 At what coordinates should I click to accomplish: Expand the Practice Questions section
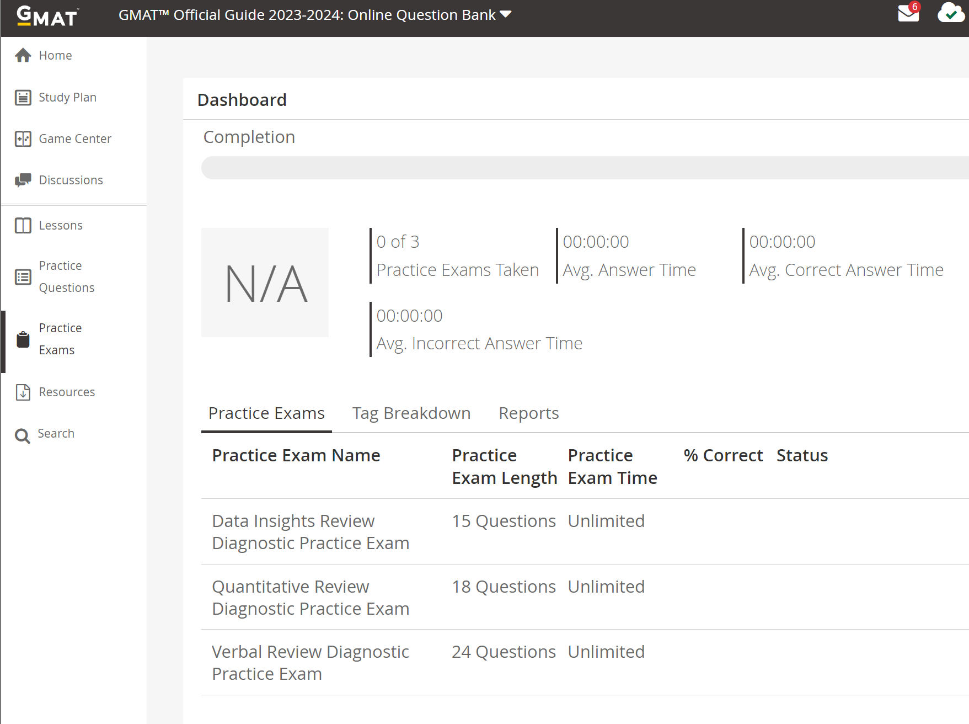click(x=66, y=276)
